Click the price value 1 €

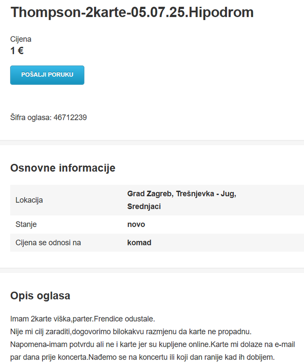[x=17, y=51]
